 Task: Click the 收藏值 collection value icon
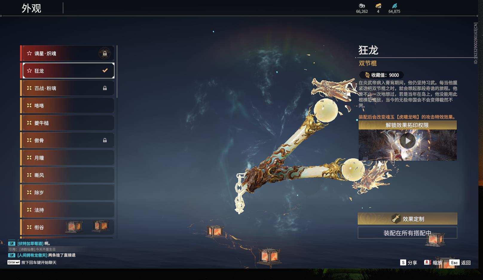pyautogui.click(x=367, y=75)
